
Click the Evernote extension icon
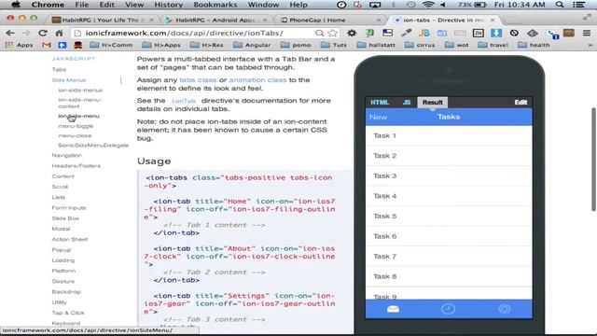[369, 34]
